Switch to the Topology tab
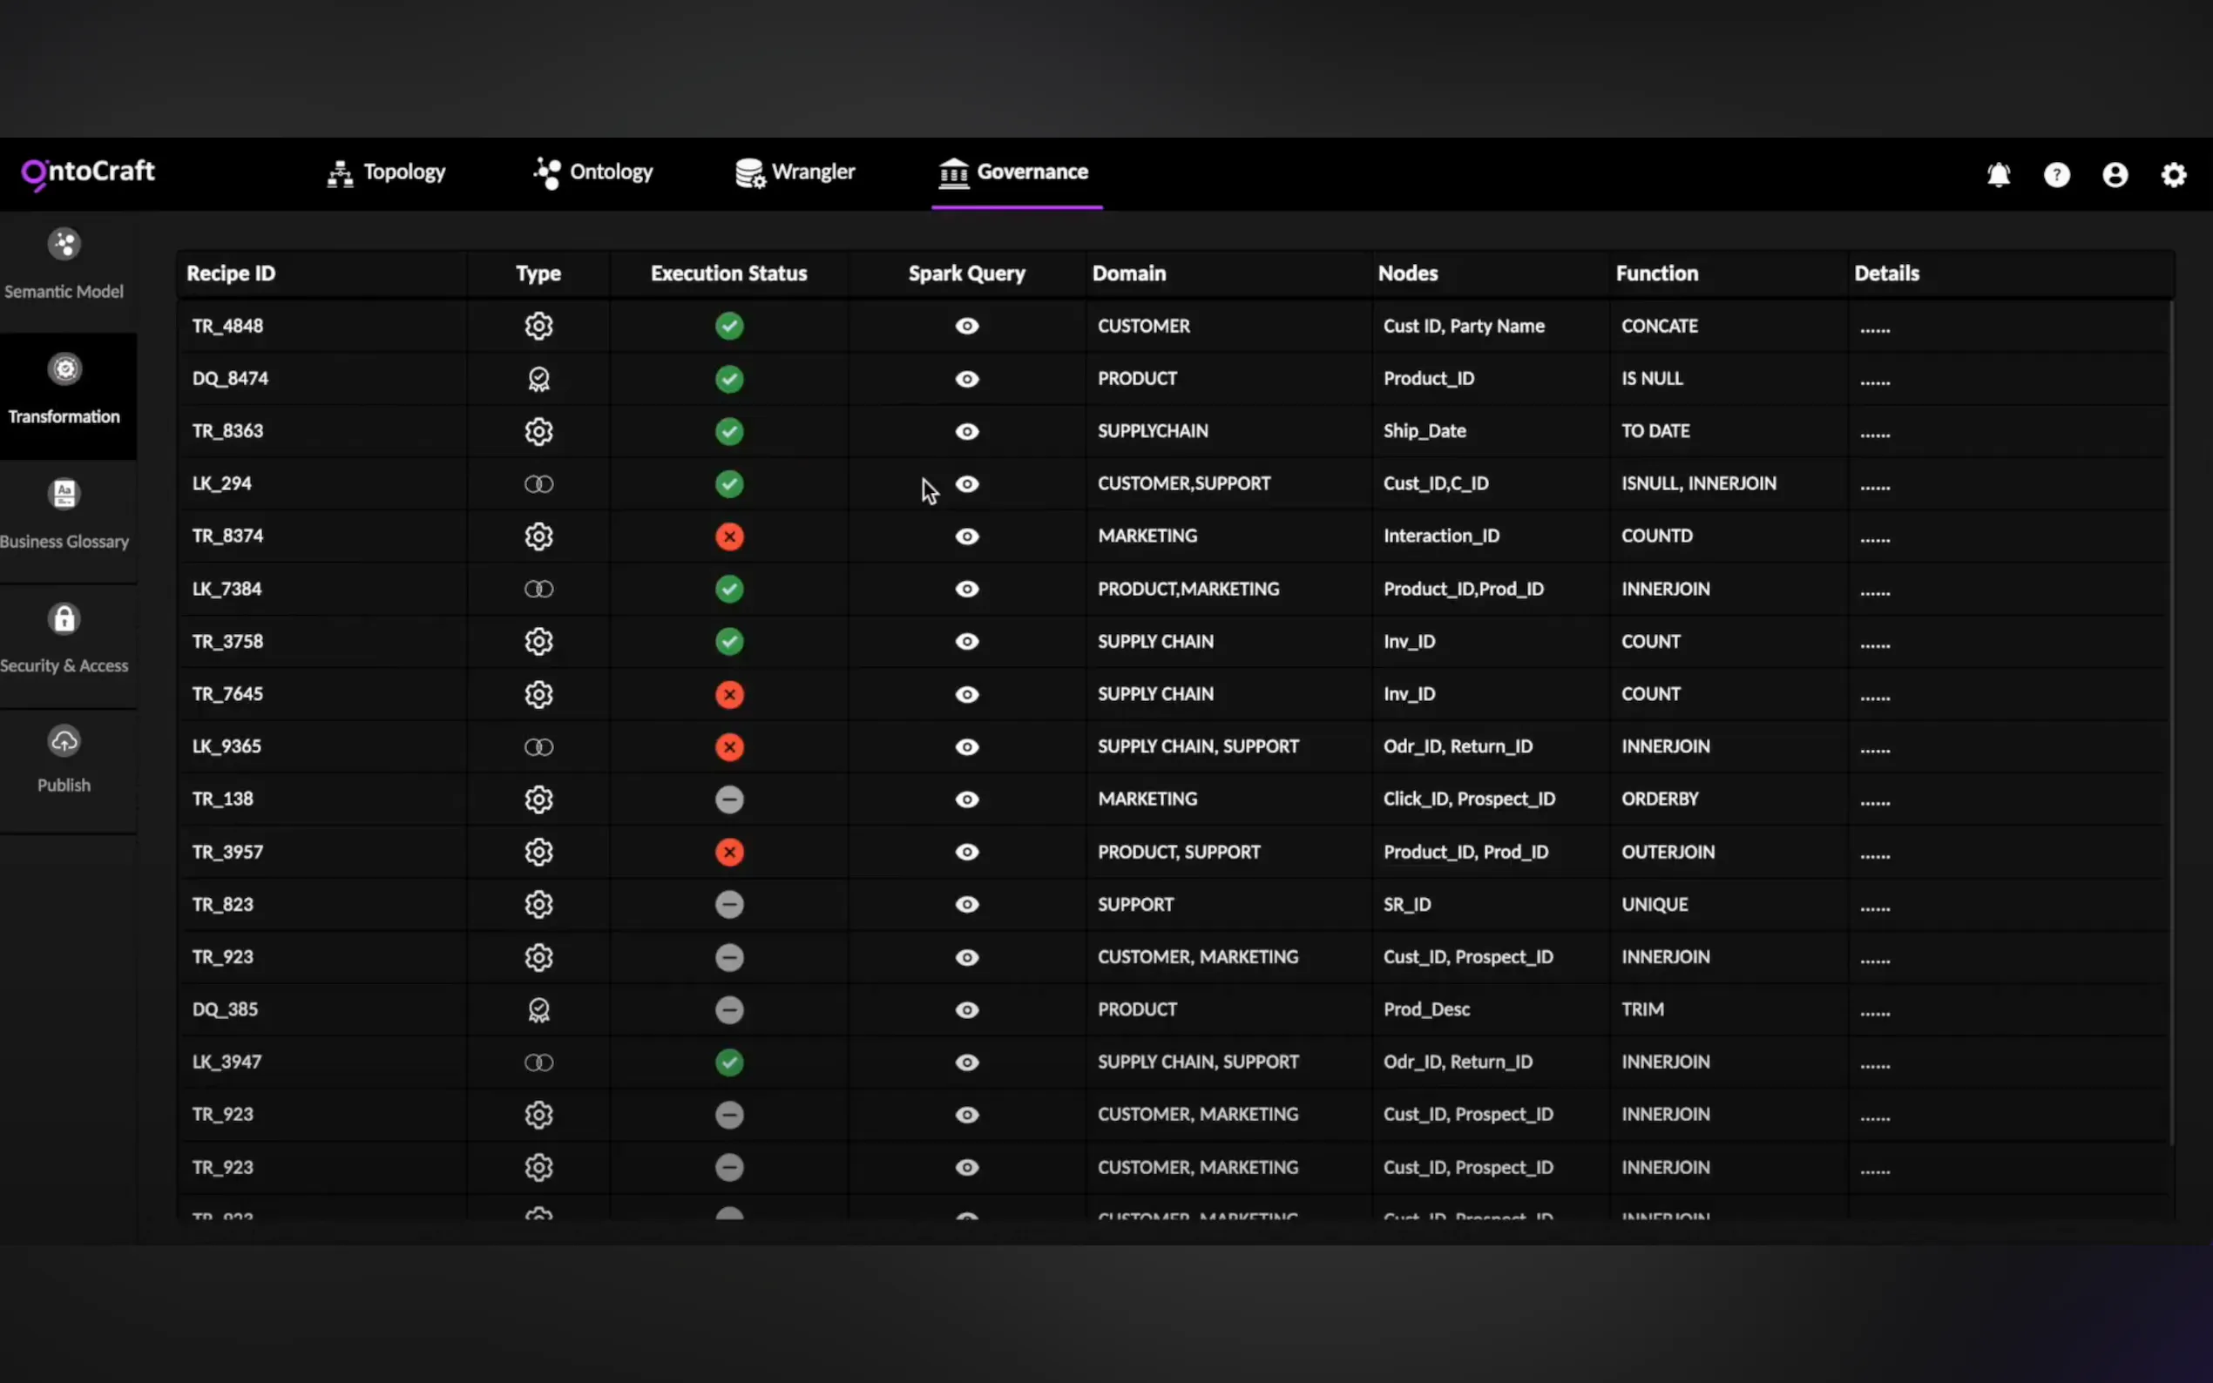 click(x=387, y=172)
